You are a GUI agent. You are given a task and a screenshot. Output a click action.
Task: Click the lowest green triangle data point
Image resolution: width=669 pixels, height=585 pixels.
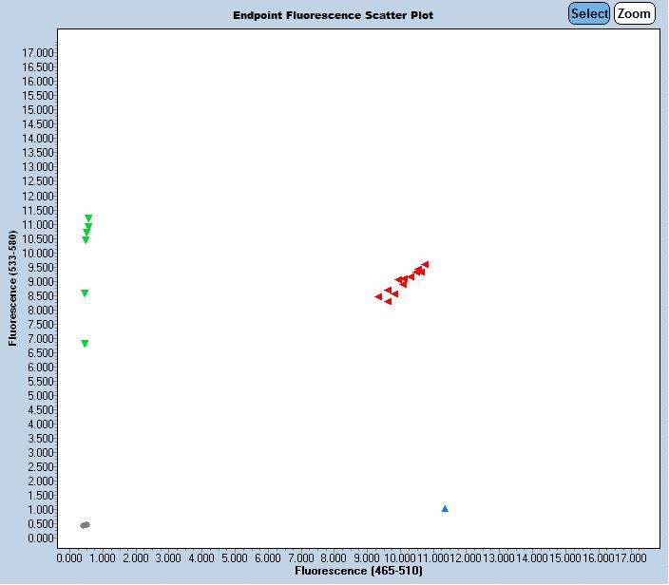coord(85,344)
